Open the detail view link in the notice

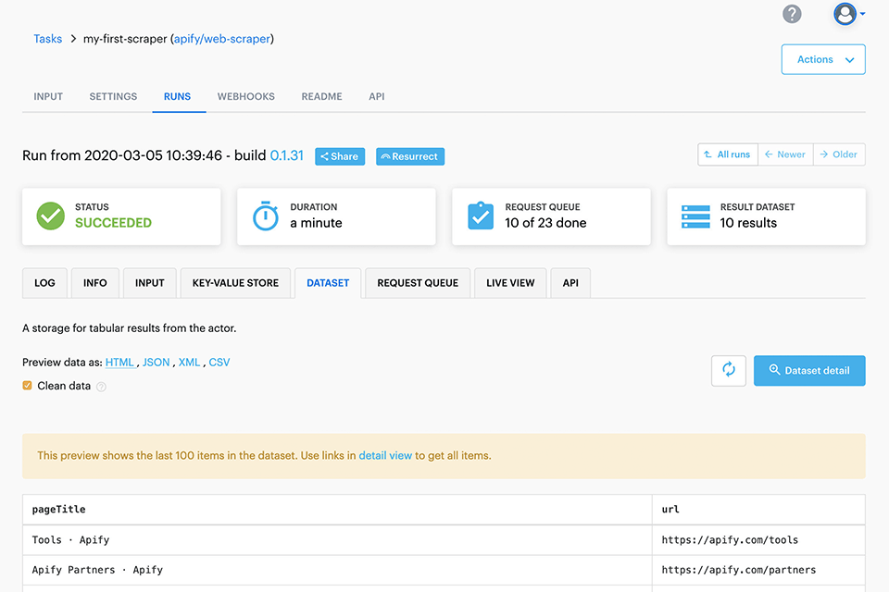point(385,455)
